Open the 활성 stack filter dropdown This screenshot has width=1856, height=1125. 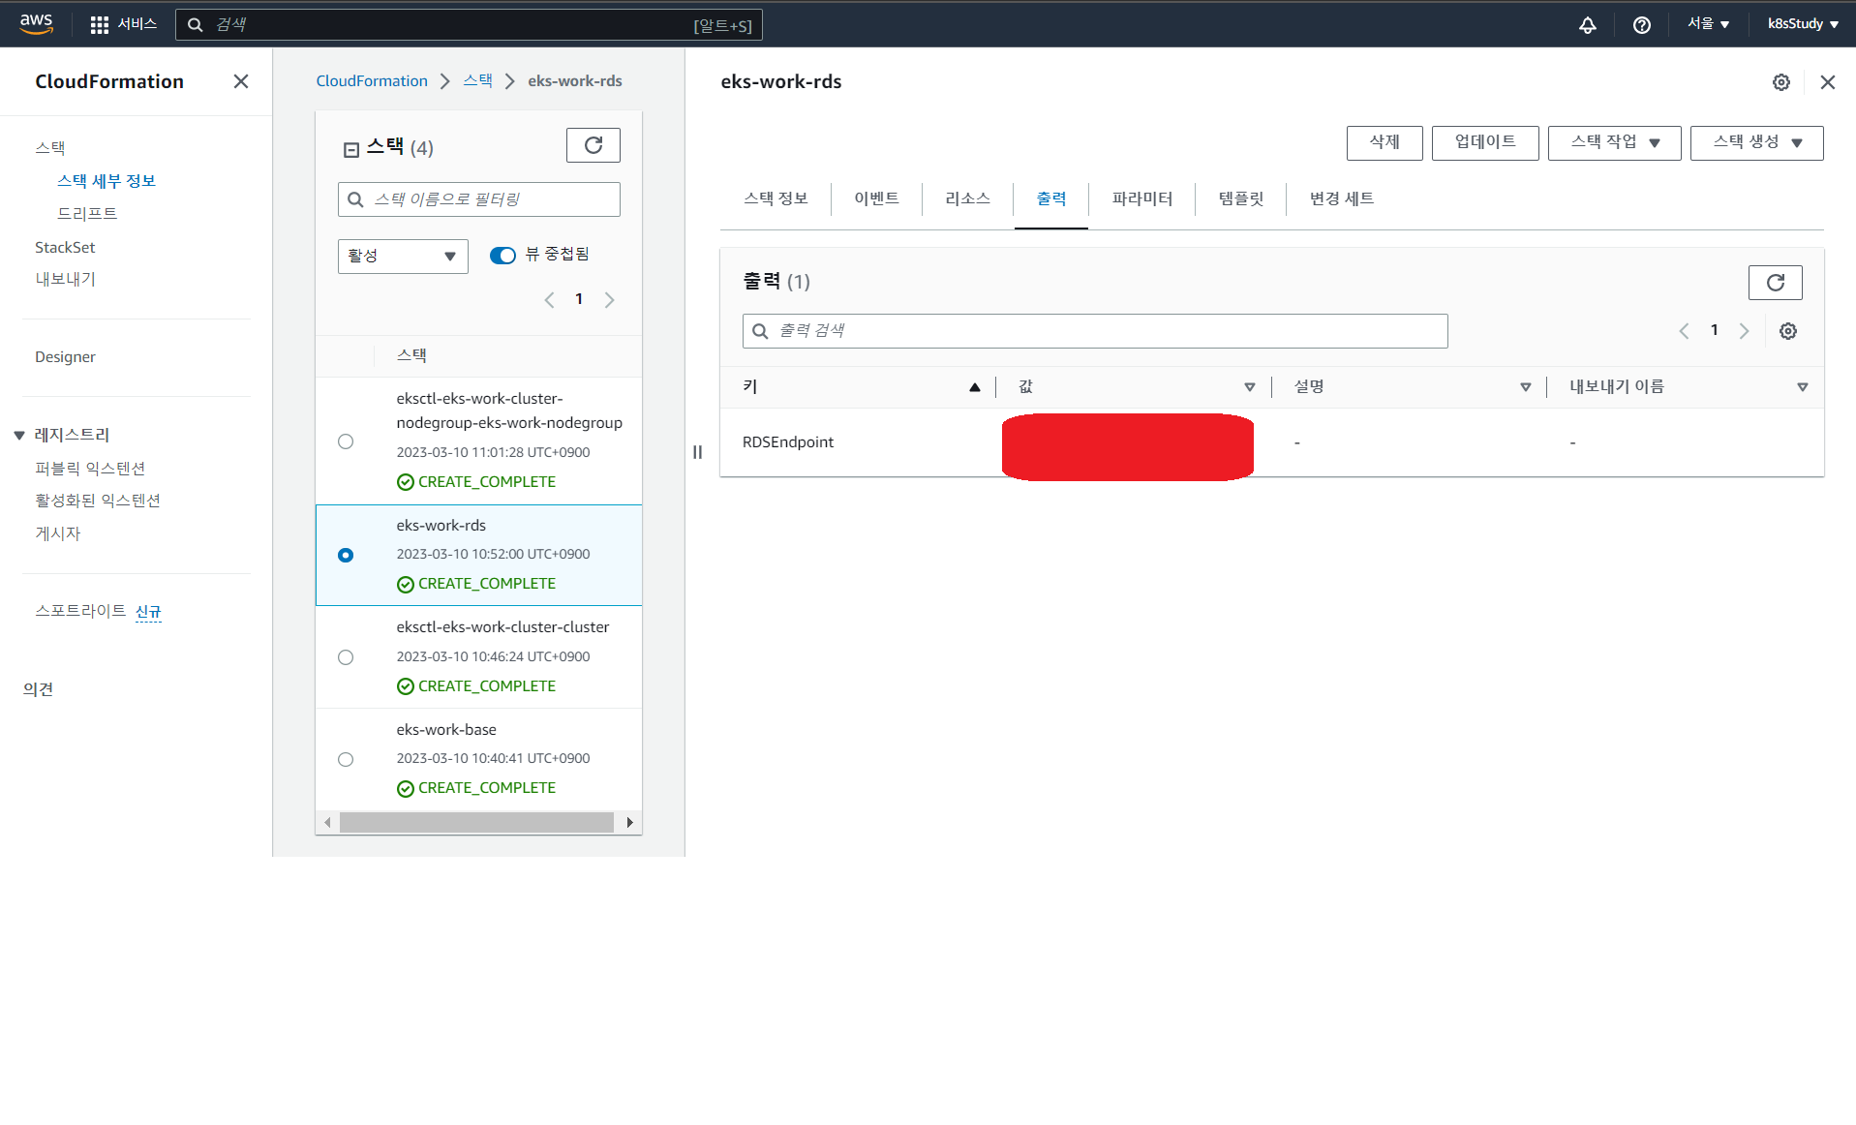click(403, 257)
